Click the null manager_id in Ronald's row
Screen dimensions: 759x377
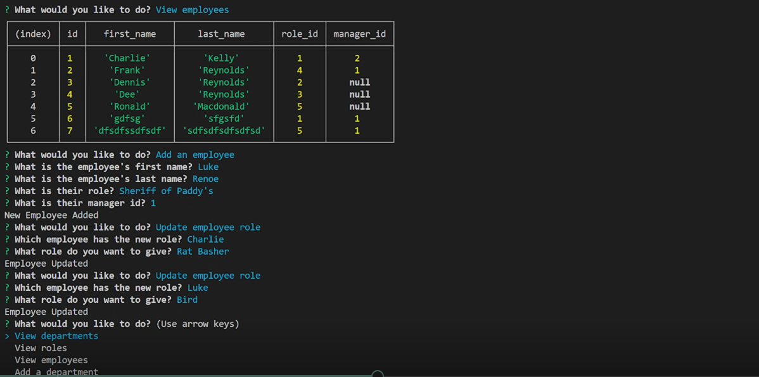tap(360, 106)
